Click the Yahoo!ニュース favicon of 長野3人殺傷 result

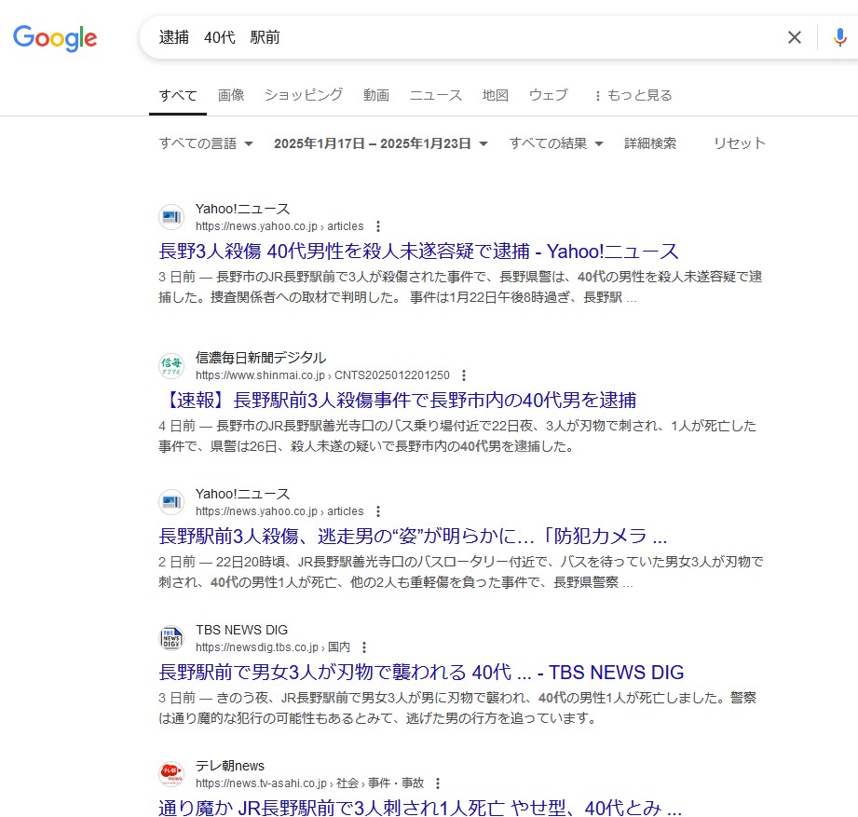point(171,217)
